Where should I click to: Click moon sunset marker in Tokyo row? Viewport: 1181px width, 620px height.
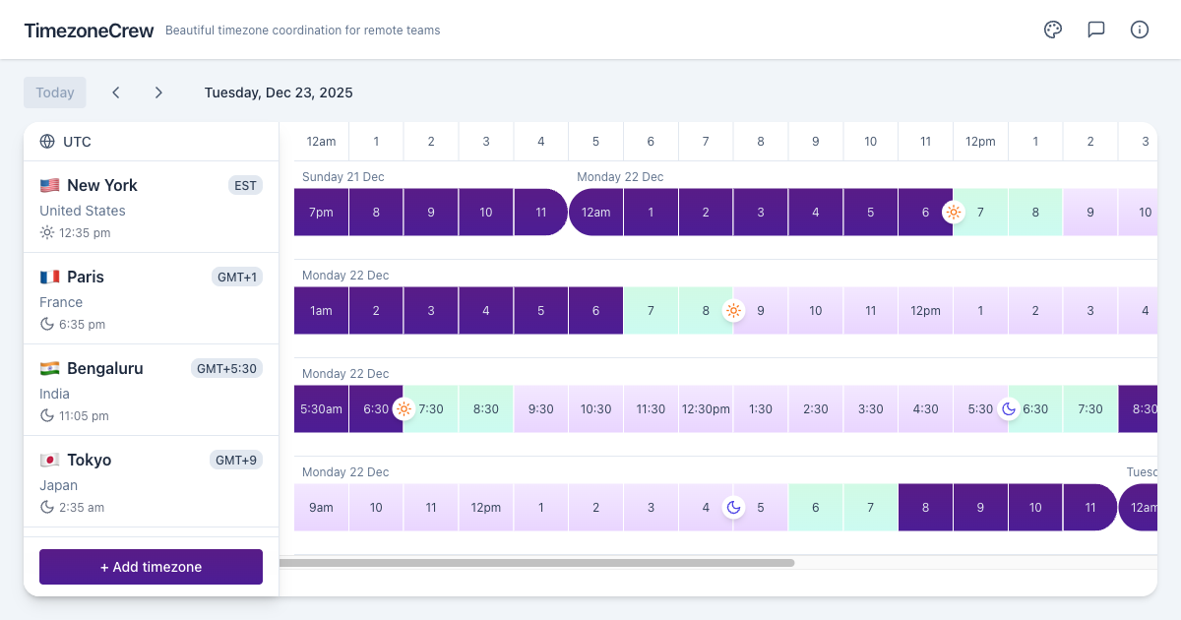pyautogui.click(x=733, y=507)
